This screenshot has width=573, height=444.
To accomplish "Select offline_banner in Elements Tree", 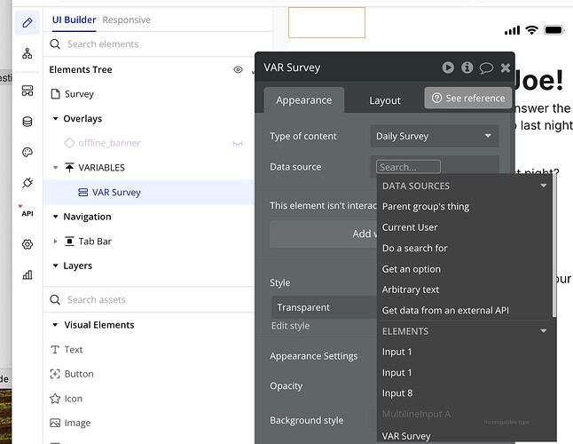I will 109,143.
